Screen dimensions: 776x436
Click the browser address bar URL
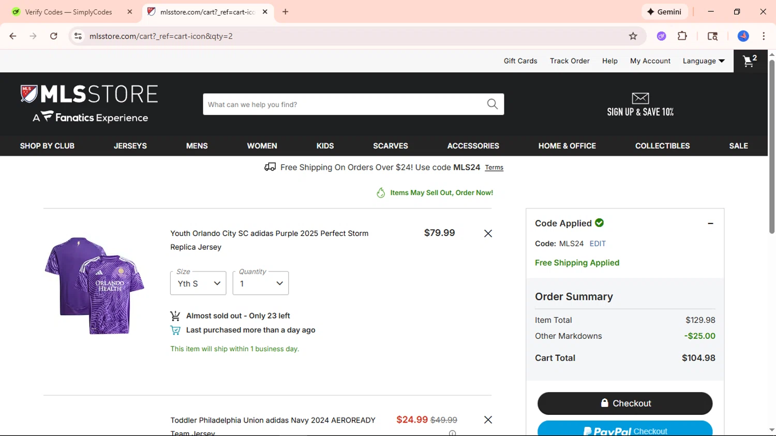[161, 36]
